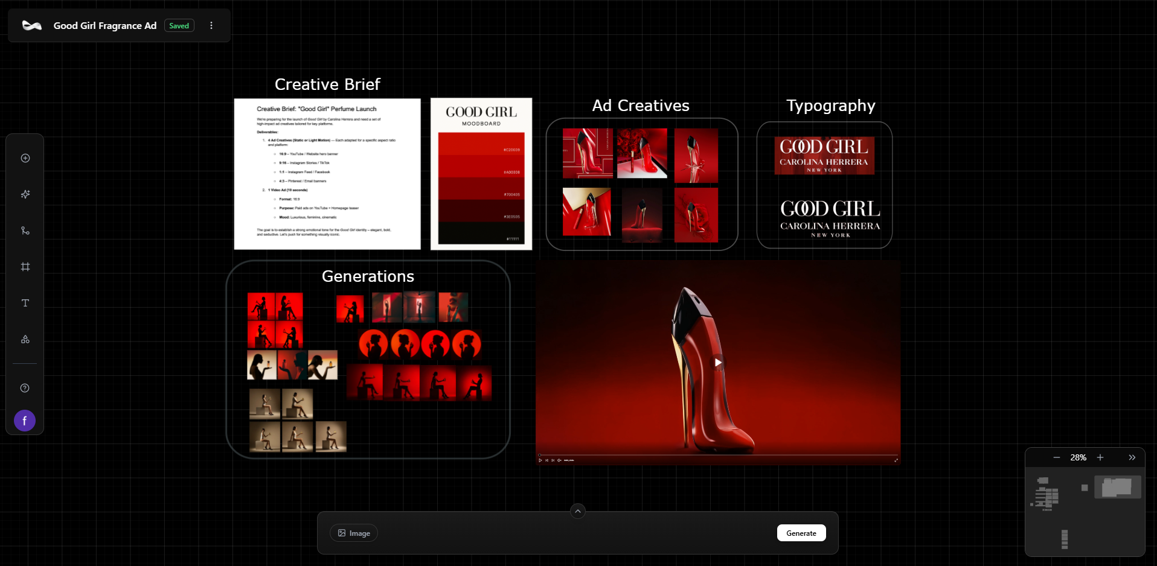Click the small play icon in video controls
The width and height of the screenshot is (1157, 566).
point(540,460)
